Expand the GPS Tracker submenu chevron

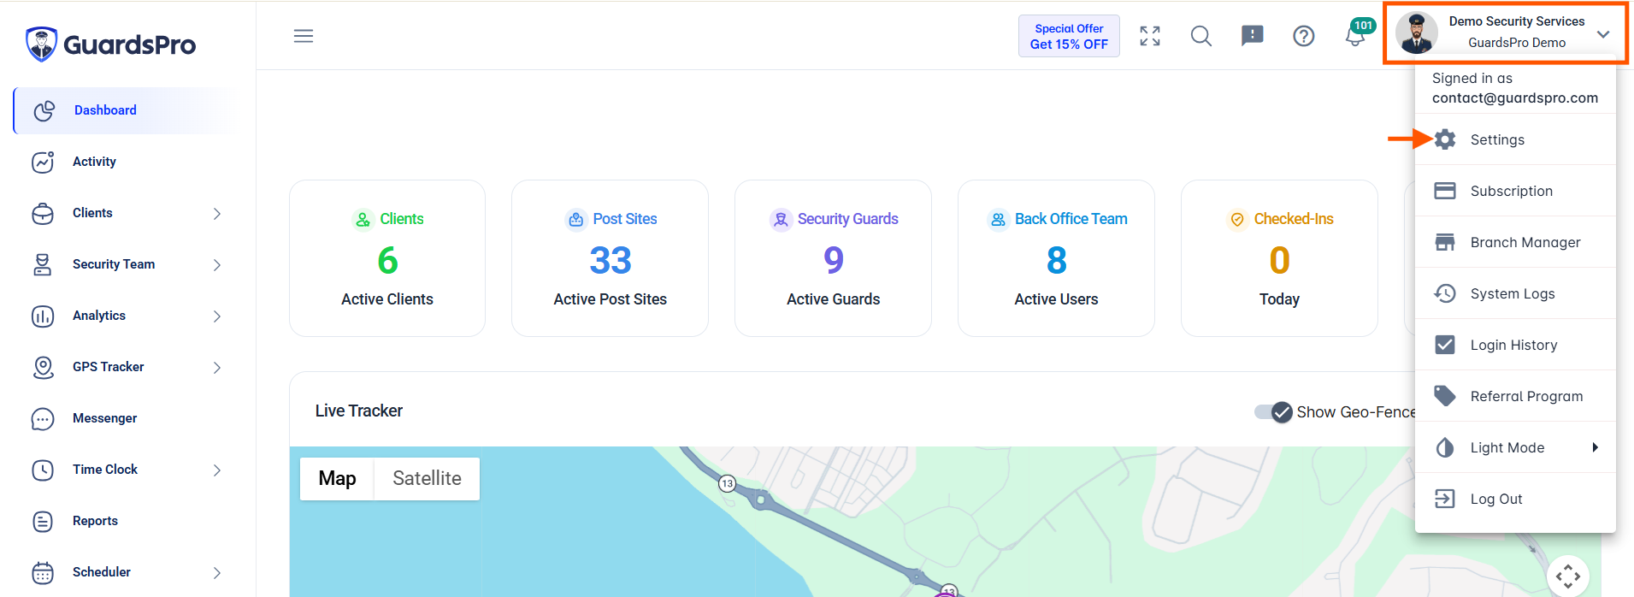coord(217,367)
